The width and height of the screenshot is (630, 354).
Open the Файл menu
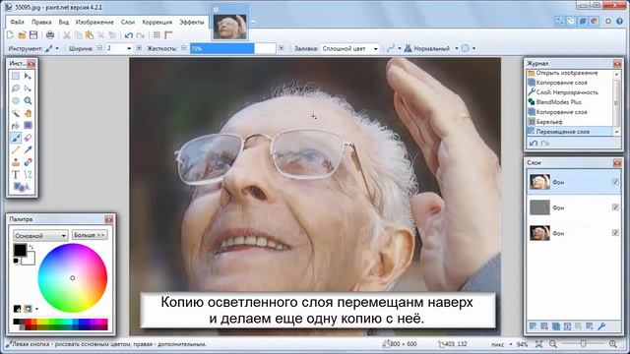(x=18, y=22)
